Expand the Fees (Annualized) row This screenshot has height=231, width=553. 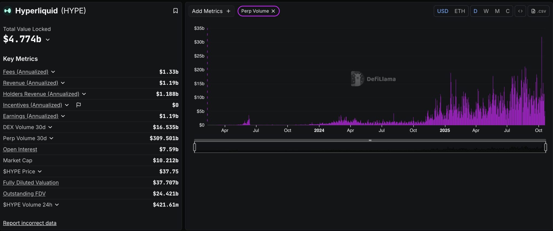[x=53, y=72]
